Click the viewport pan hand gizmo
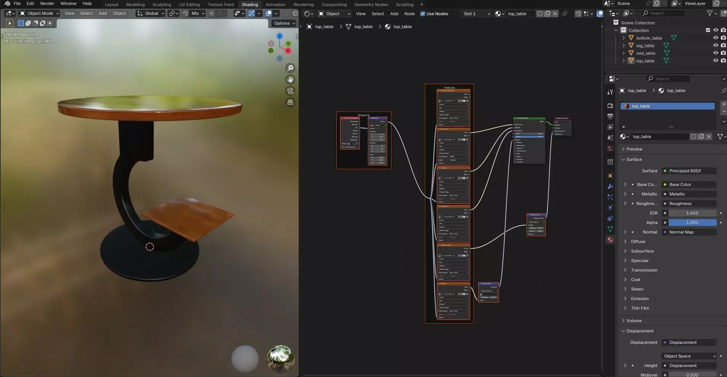Viewport: 727px width, 377px height. 290,80
